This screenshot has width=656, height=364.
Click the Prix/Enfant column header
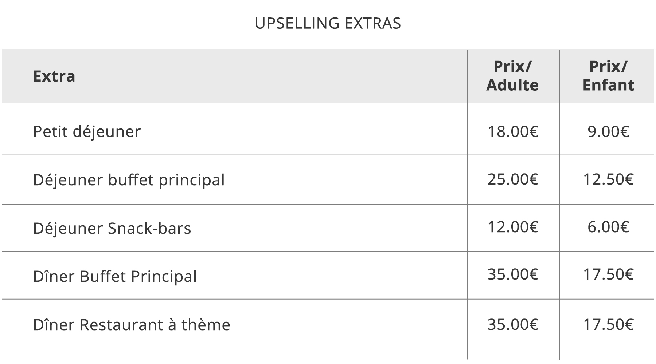coord(608,76)
